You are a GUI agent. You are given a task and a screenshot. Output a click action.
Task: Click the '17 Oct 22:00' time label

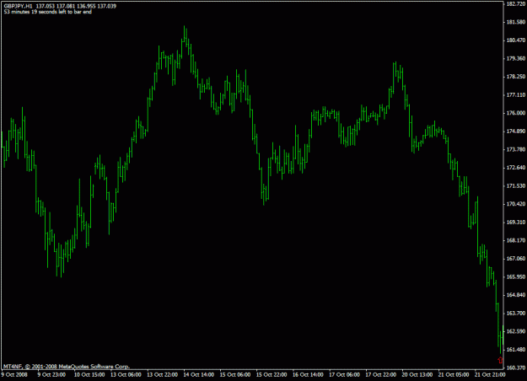point(381,374)
